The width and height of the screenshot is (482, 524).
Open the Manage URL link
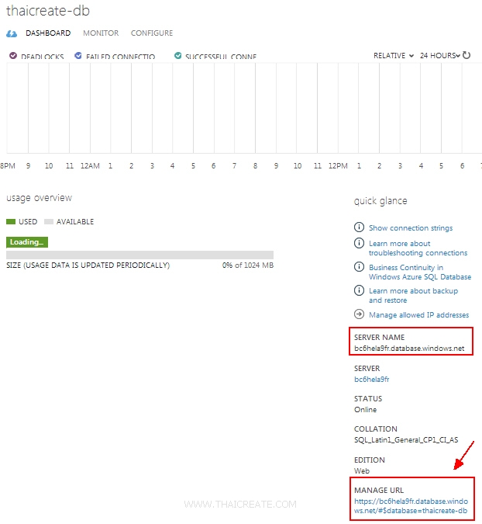411,506
